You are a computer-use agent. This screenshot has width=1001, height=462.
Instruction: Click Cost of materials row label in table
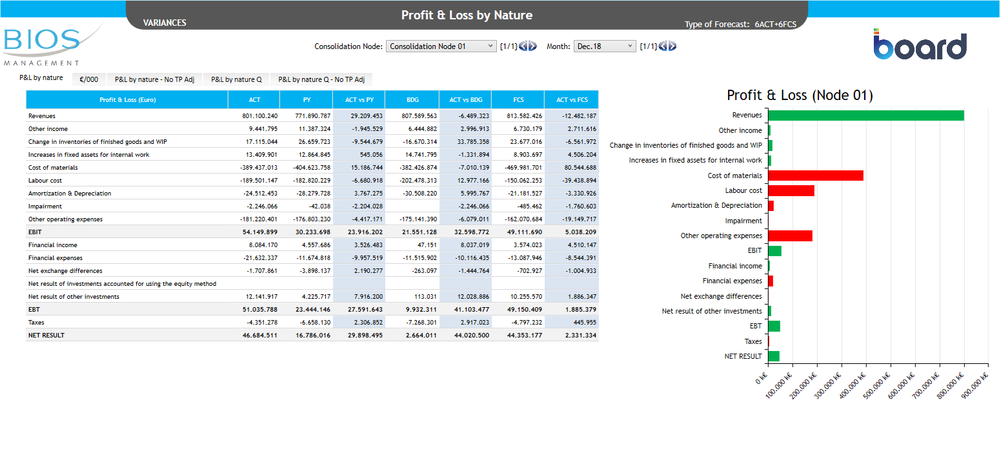coord(53,168)
